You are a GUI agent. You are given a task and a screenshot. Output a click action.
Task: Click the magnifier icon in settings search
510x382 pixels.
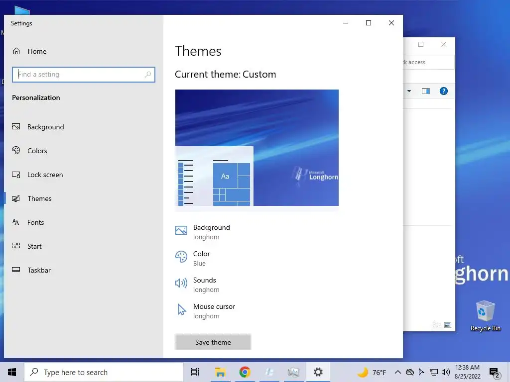pos(148,75)
